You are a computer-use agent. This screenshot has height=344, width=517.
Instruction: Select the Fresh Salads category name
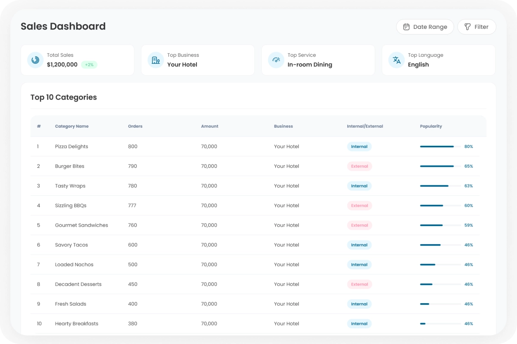(x=71, y=304)
